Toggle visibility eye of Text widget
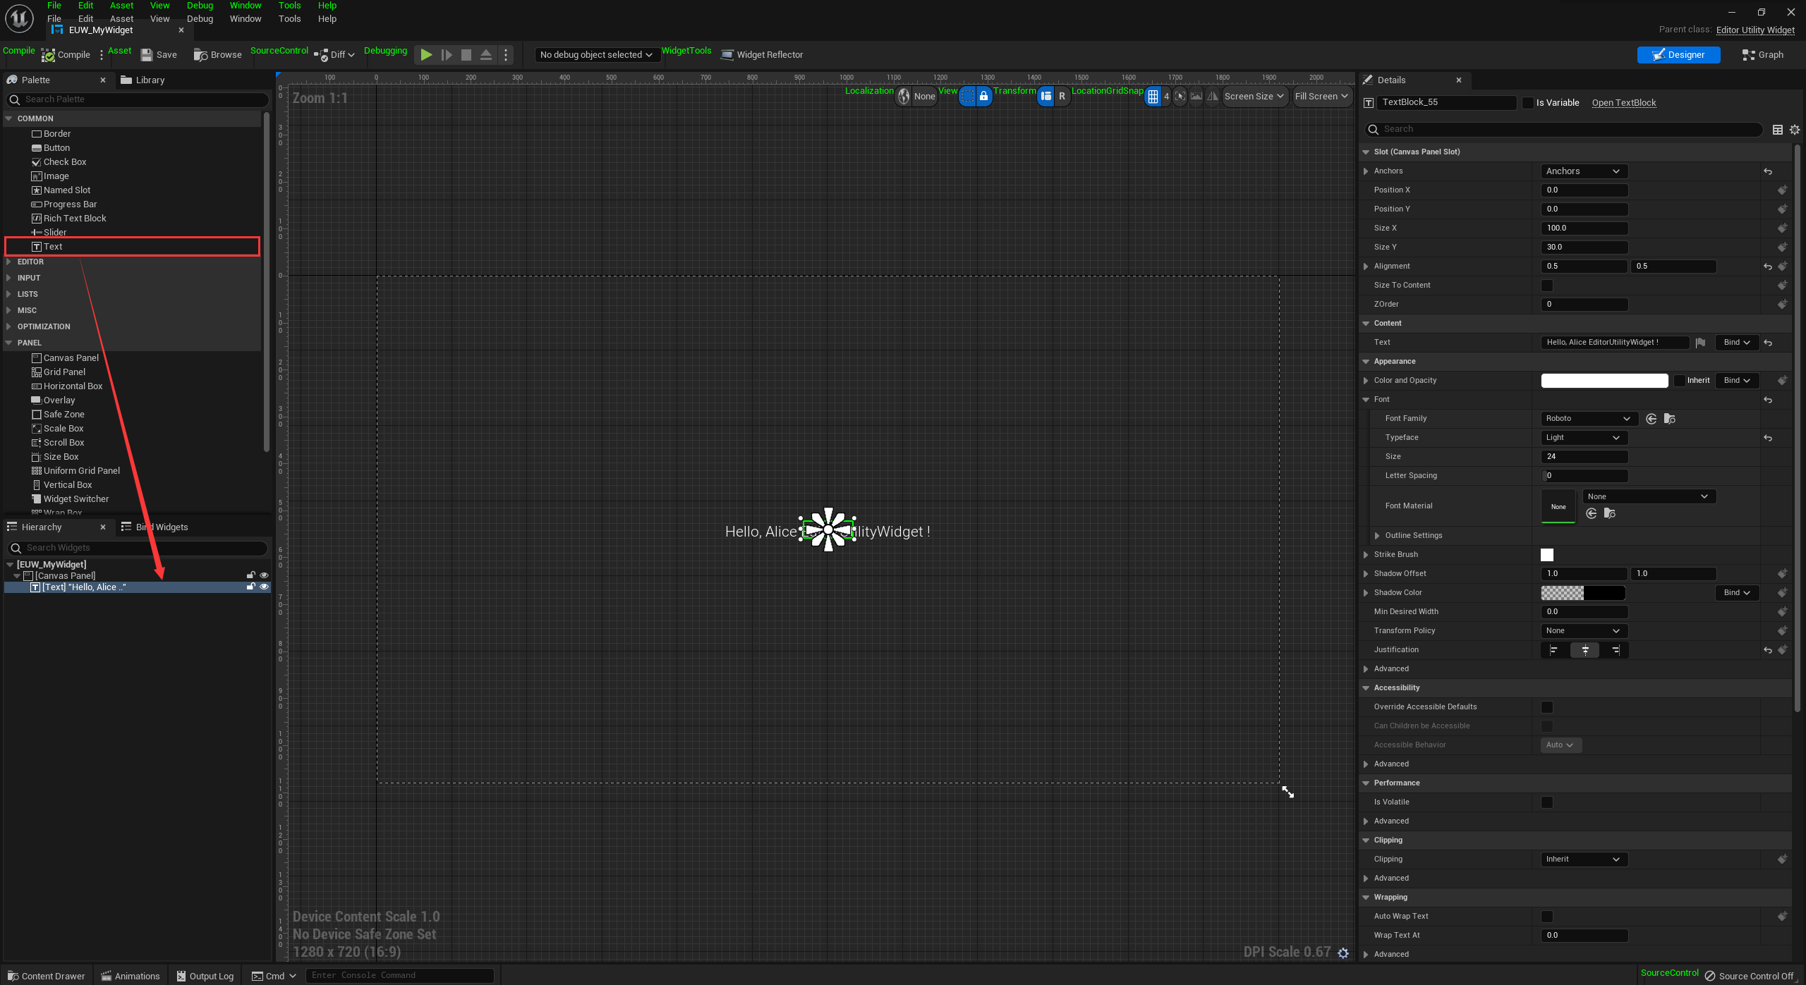Image resolution: width=1806 pixels, height=985 pixels. [265, 587]
